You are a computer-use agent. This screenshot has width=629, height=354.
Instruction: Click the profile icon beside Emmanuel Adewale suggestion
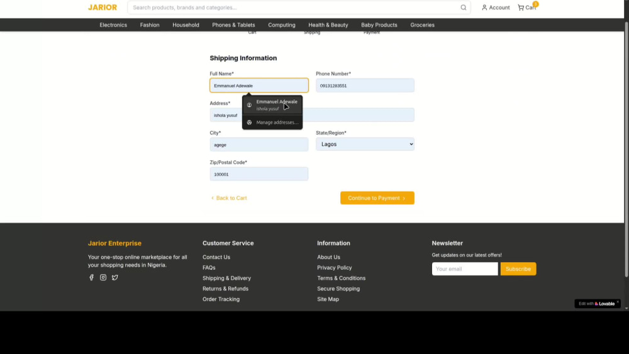point(249,105)
